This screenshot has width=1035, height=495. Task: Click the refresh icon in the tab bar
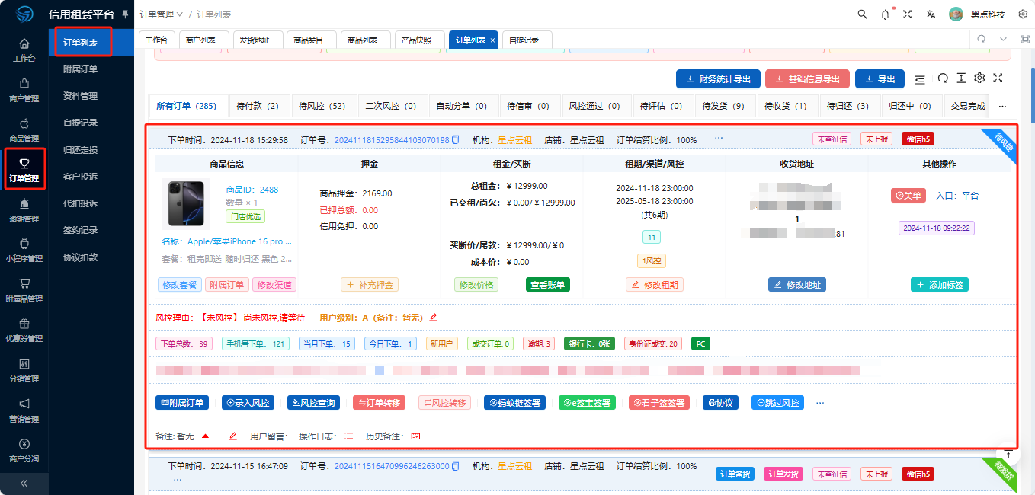(x=982, y=40)
